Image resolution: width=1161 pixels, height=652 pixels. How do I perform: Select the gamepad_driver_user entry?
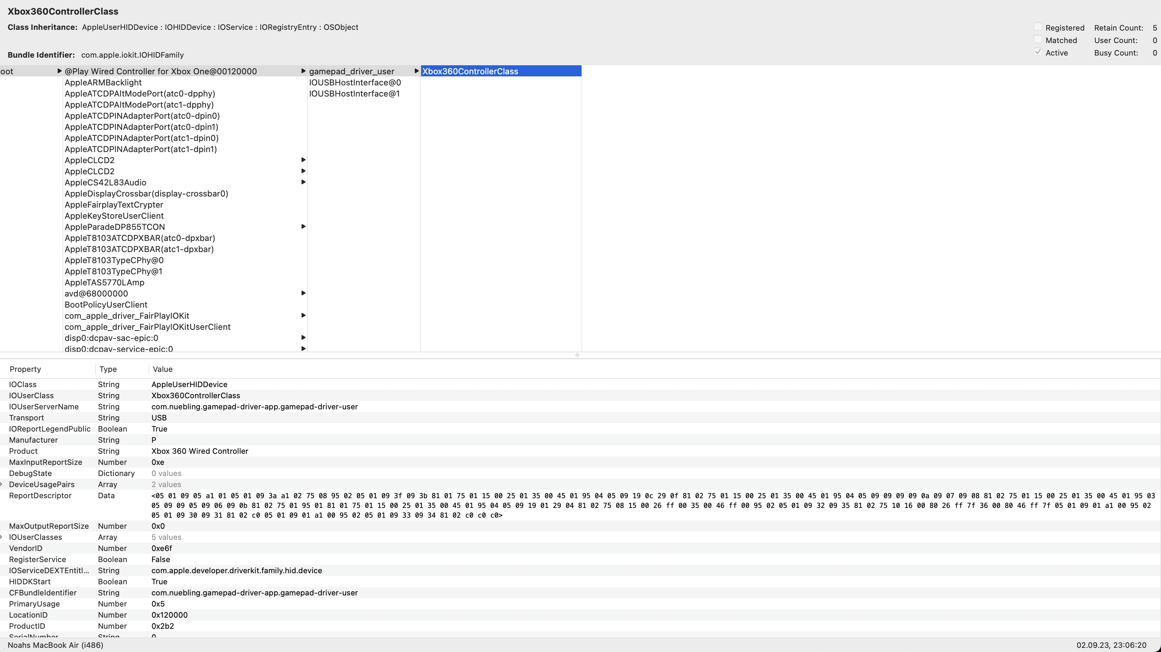coord(352,71)
